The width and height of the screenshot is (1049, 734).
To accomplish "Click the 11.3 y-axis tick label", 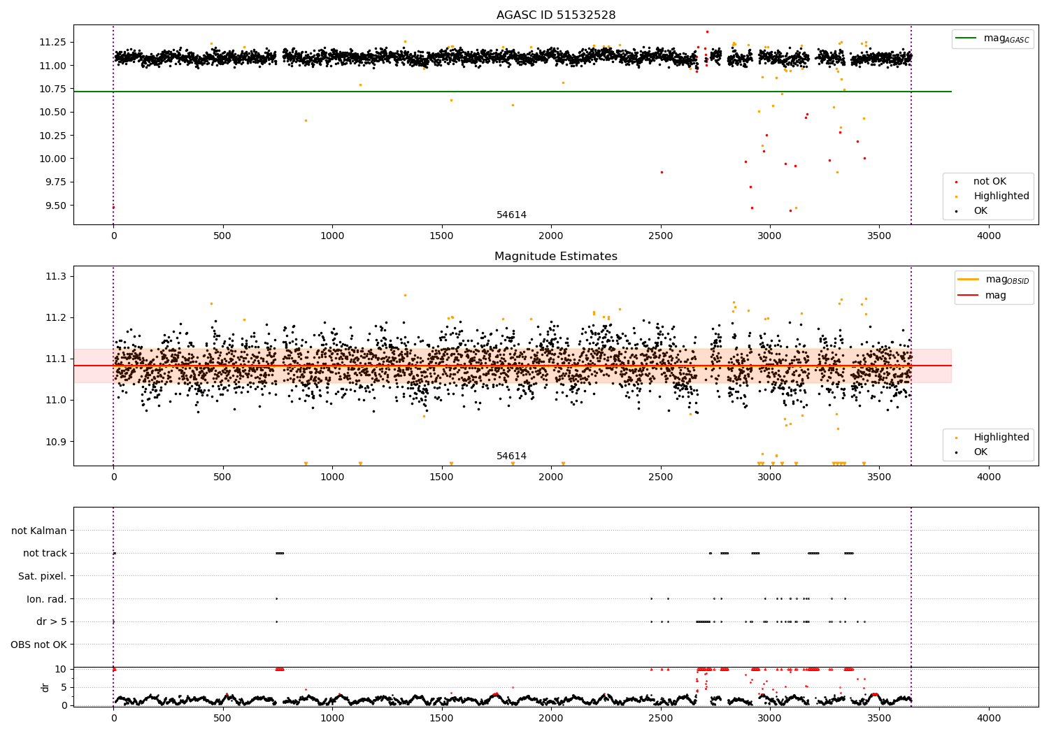I will coord(56,277).
